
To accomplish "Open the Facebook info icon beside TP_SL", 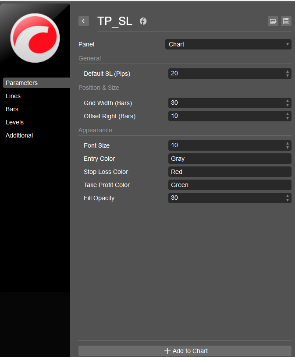I will (x=143, y=21).
